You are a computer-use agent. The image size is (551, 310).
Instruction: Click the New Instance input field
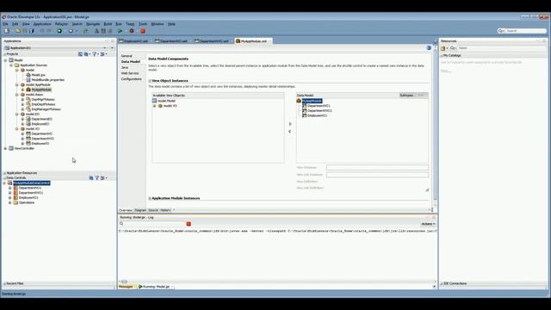point(377,168)
